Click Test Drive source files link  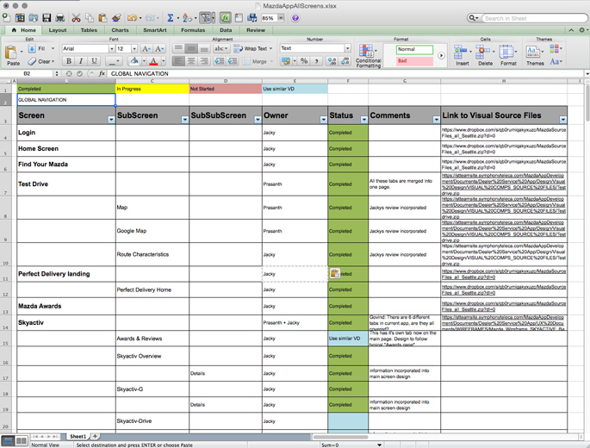[504, 184]
